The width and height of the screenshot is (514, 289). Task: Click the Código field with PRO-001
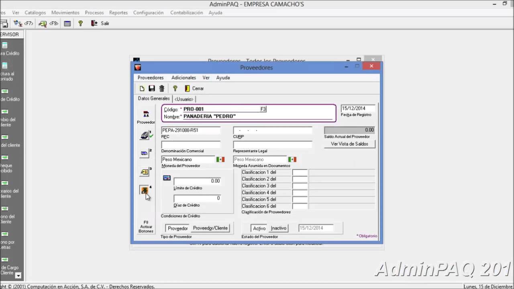[221, 109]
